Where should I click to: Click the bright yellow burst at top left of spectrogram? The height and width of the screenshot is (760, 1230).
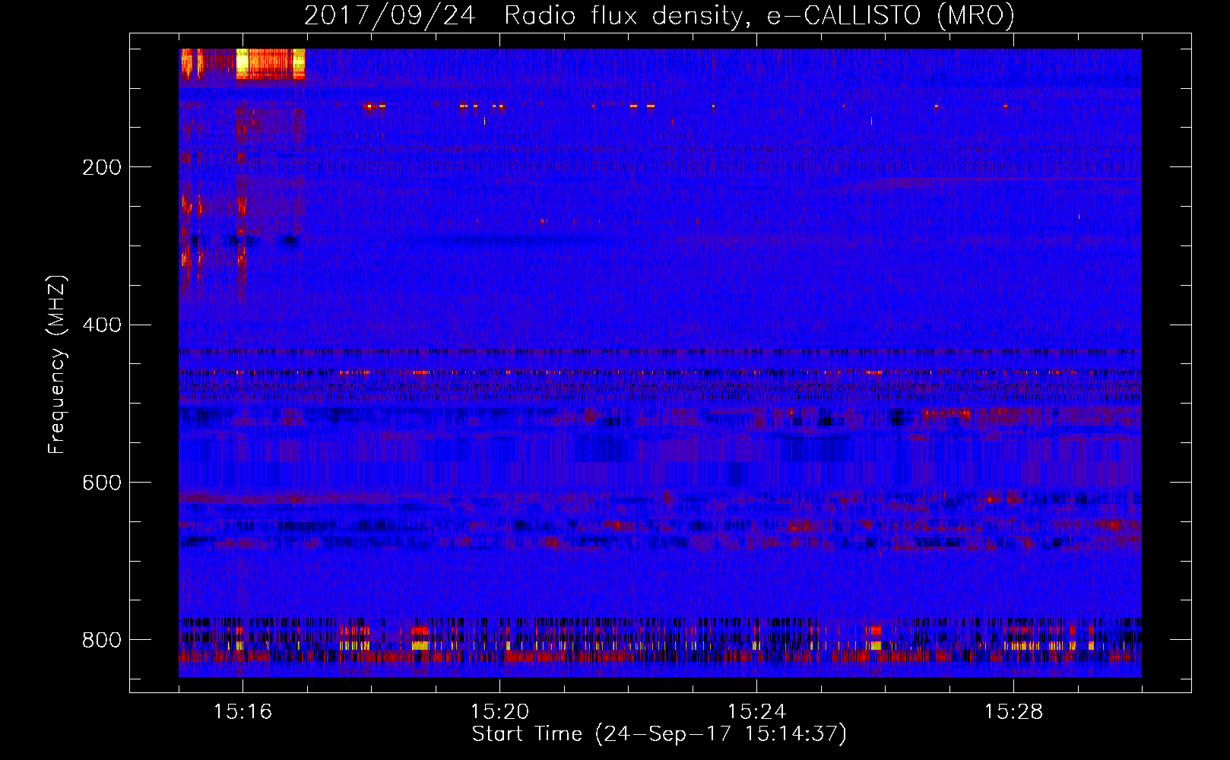pos(270,64)
